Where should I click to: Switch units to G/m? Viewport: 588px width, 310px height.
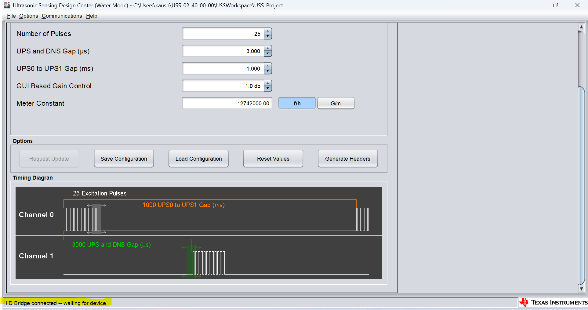(x=336, y=103)
